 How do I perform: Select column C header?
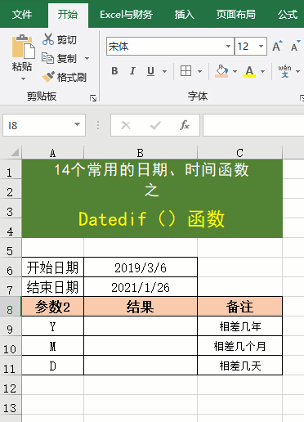(239, 153)
